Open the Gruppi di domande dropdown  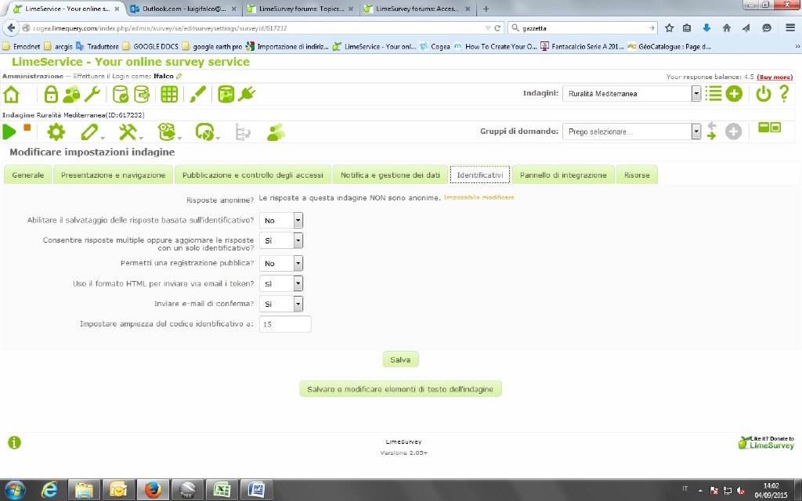pos(695,132)
